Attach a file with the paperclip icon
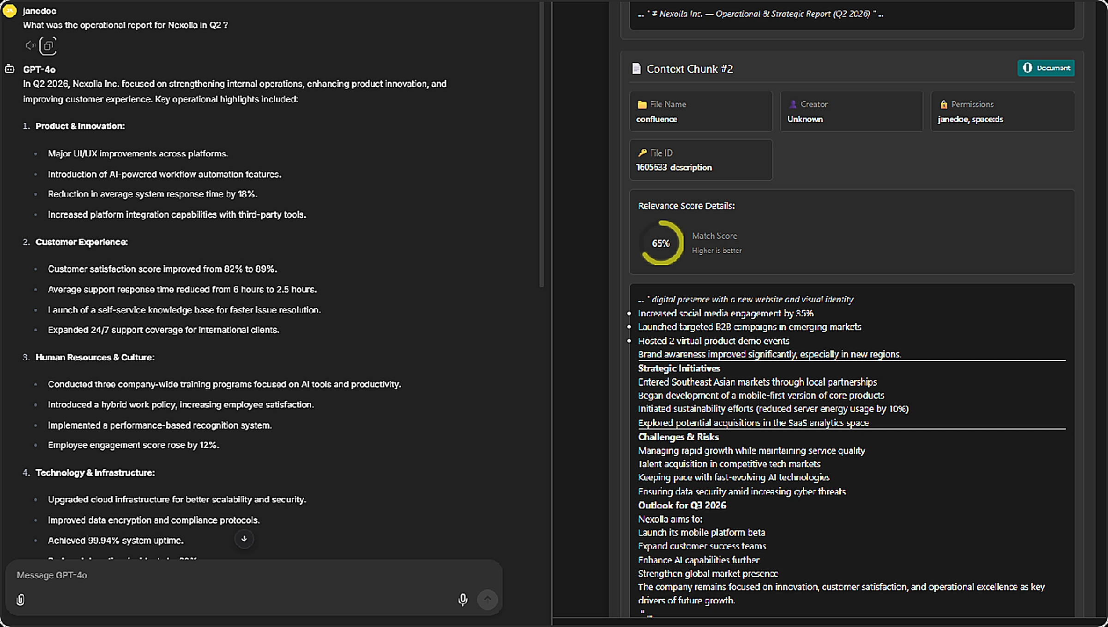This screenshot has height=627, width=1108. point(20,599)
